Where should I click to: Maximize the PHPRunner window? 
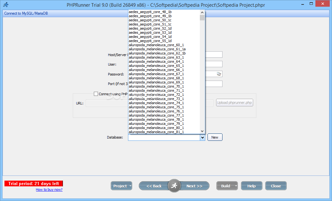(311, 4)
